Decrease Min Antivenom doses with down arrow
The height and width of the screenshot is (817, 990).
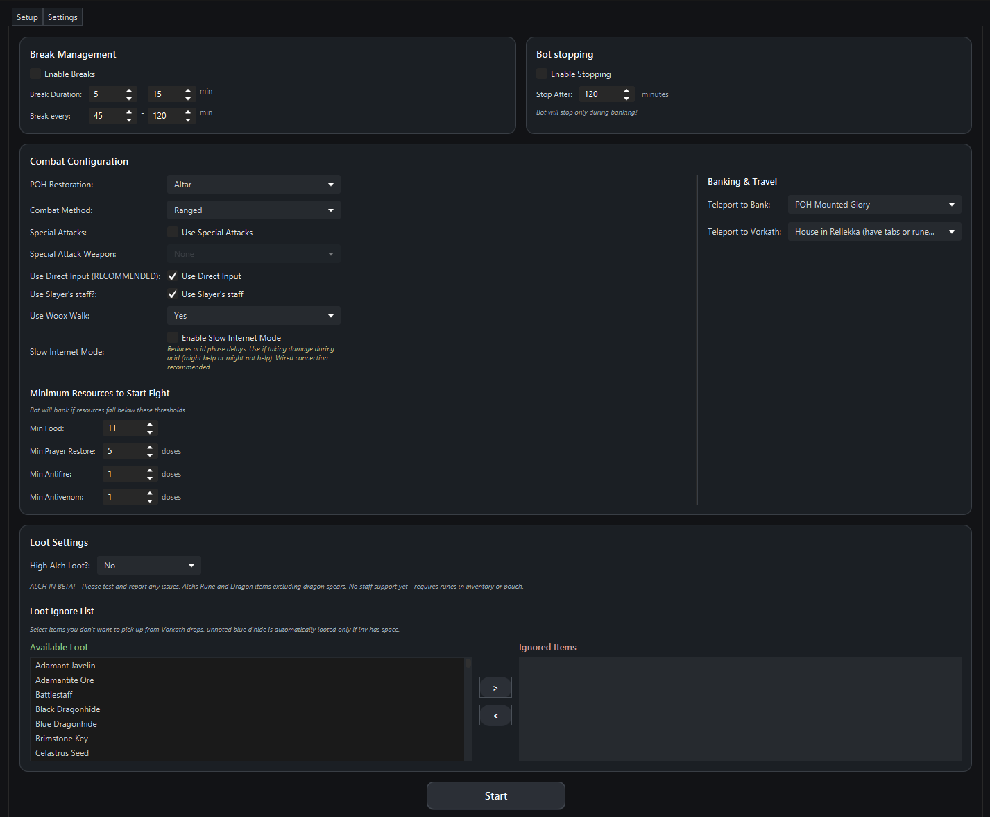(x=150, y=501)
